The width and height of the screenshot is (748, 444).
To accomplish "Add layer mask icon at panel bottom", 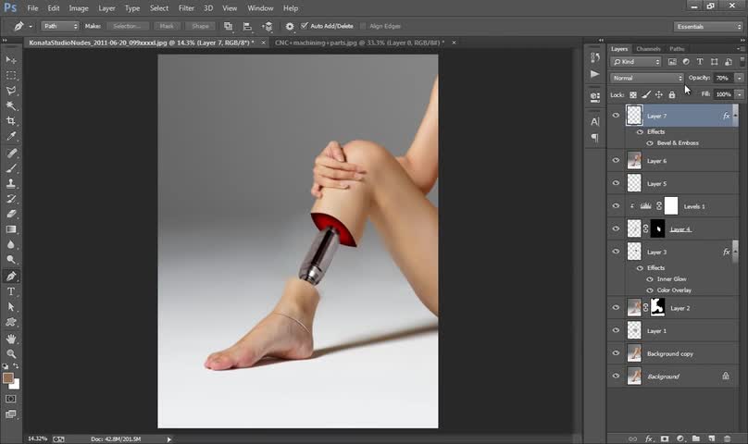I will [x=665, y=438].
